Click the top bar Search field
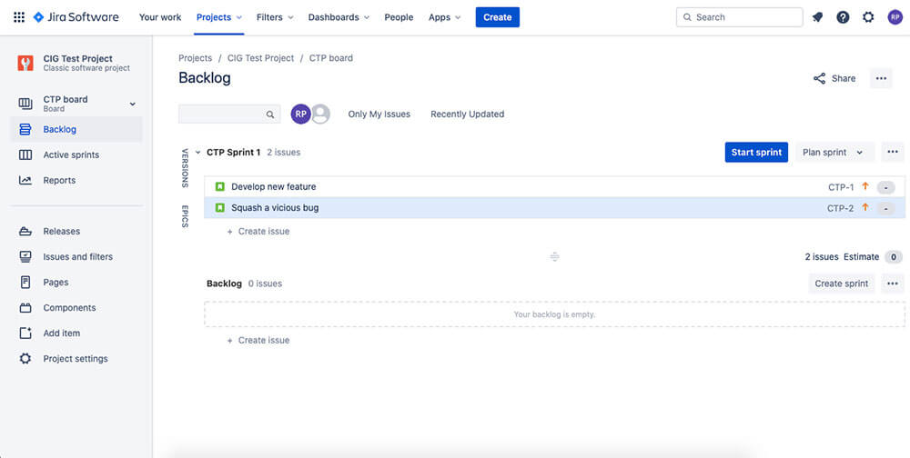Viewport: 910px width, 458px height. 739,17
